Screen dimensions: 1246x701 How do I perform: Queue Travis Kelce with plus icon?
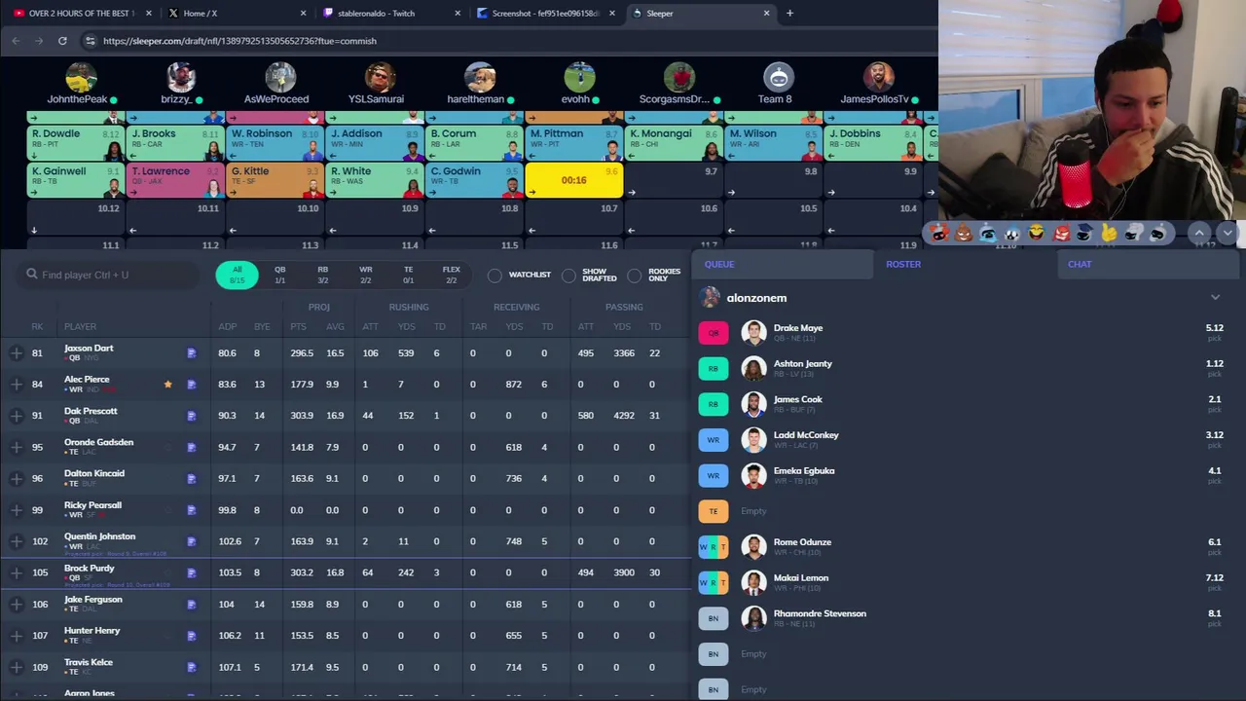(x=17, y=667)
